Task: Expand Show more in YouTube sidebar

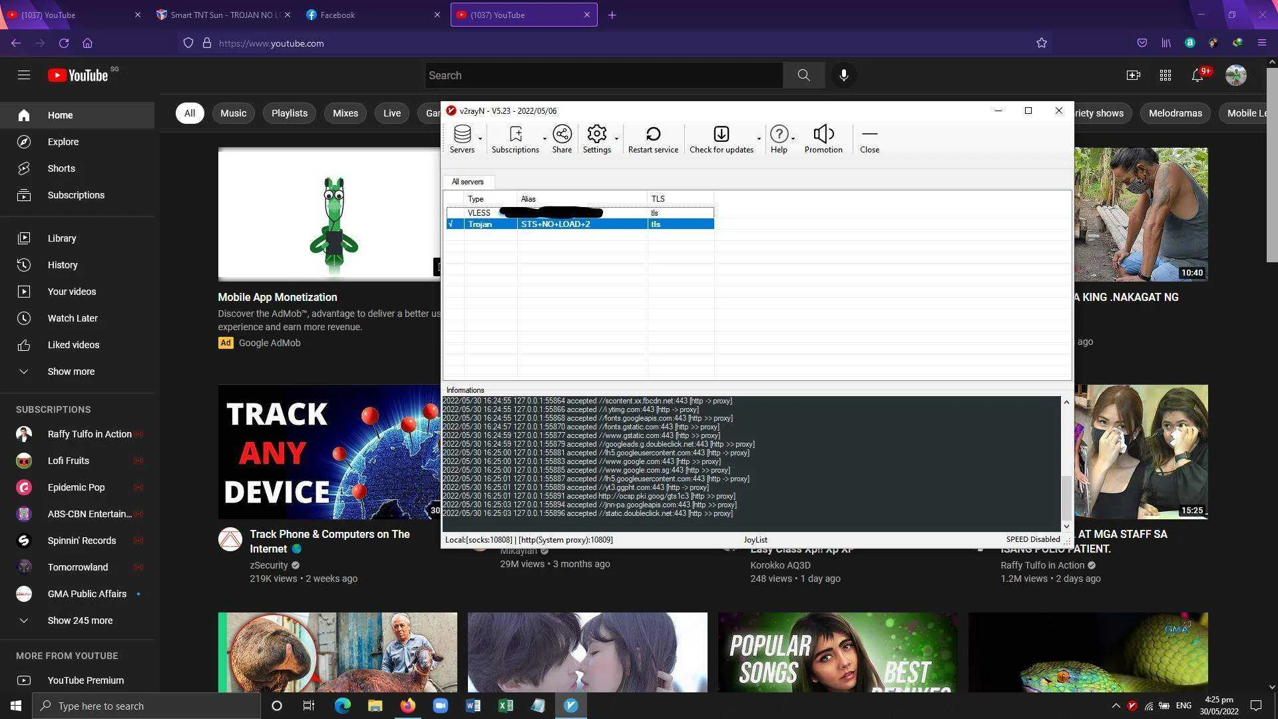Action: 77,371
